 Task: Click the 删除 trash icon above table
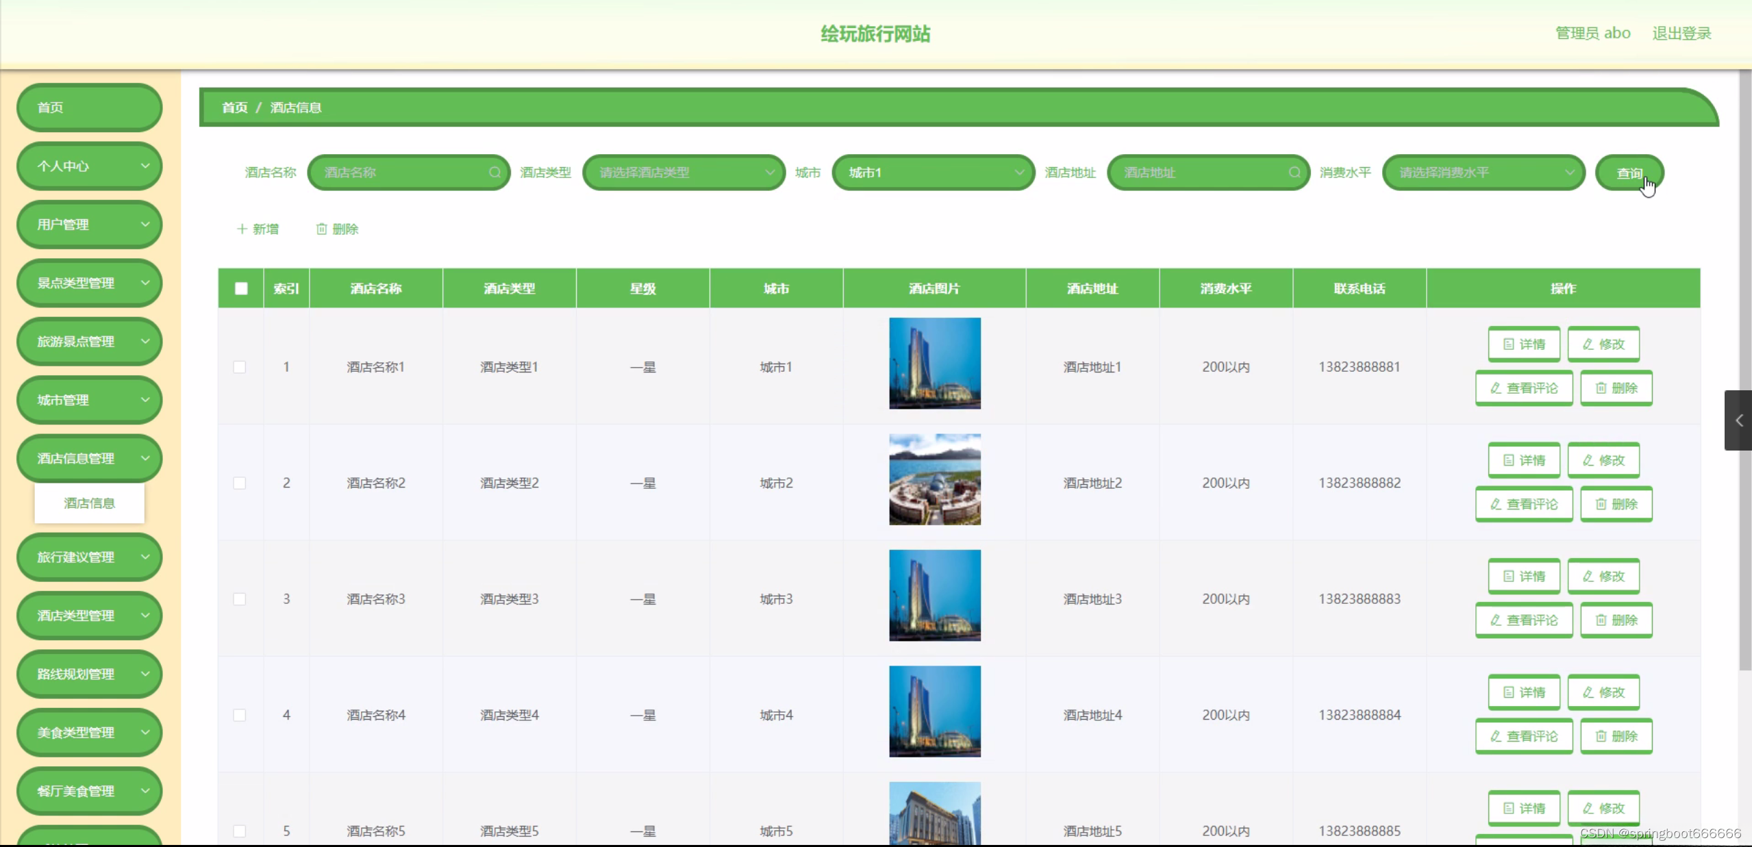(x=321, y=229)
